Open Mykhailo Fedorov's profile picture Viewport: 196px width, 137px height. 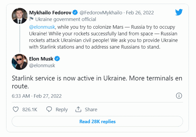pyautogui.click(x=20, y=16)
